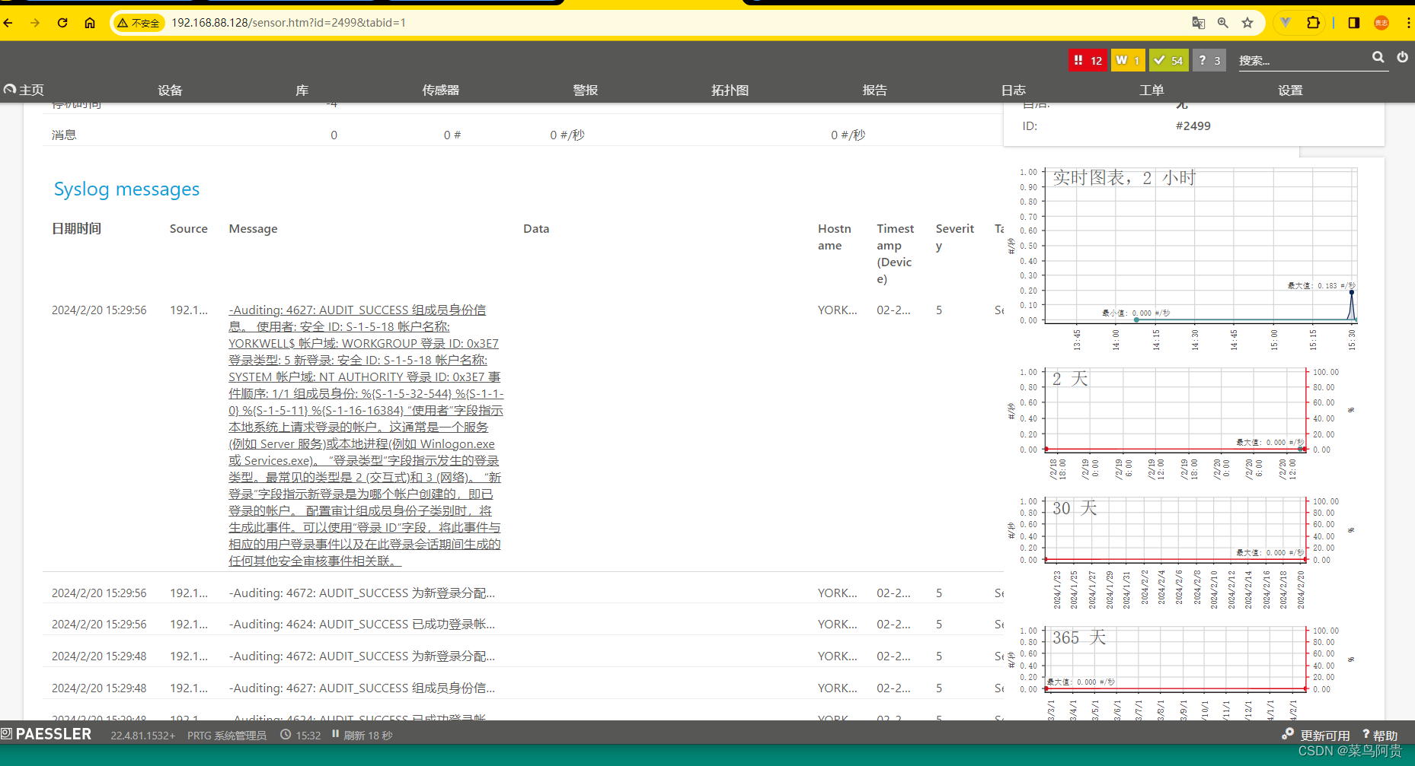Image resolution: width=1415 pixels, height=766 pixels.
Task: Click the browser address bar URL
Action: [x=289, y=23]
